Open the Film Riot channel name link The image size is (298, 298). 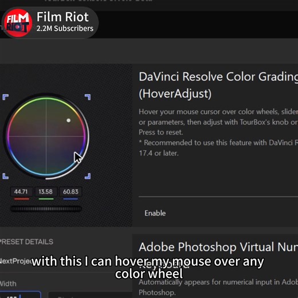tap(62, 17)
